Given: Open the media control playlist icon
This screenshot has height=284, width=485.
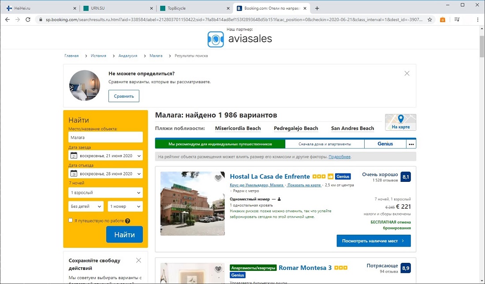Looking at the screenshot, I should [457, 19].
